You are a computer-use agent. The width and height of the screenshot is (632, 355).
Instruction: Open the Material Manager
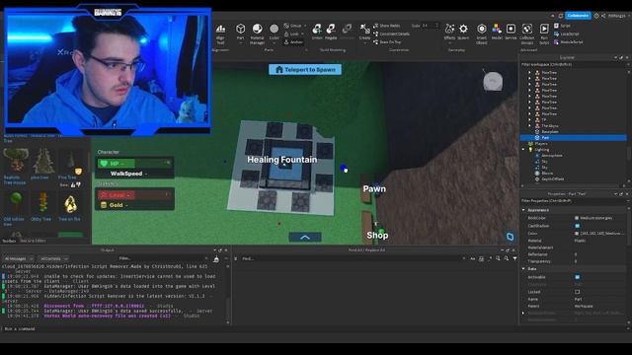pos(257,34)
